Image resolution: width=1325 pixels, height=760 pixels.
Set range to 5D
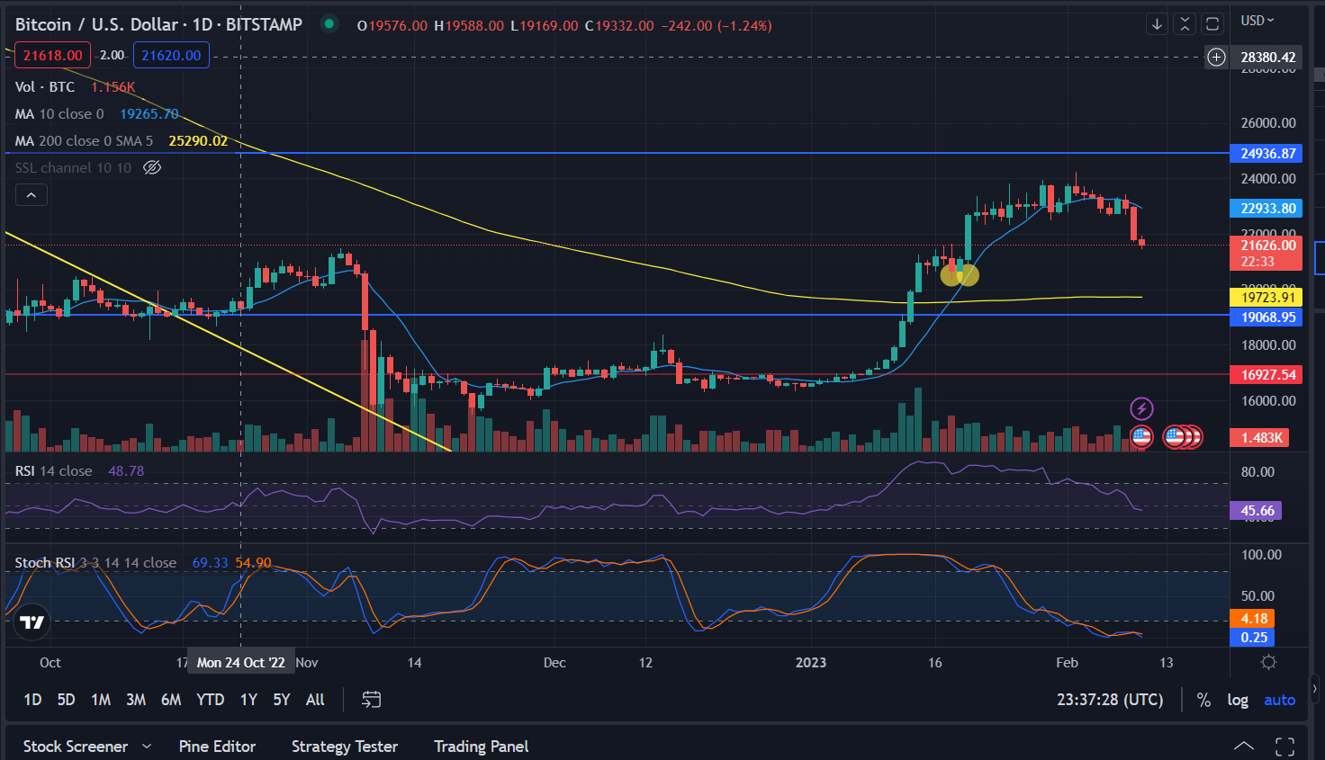[67, 700]
